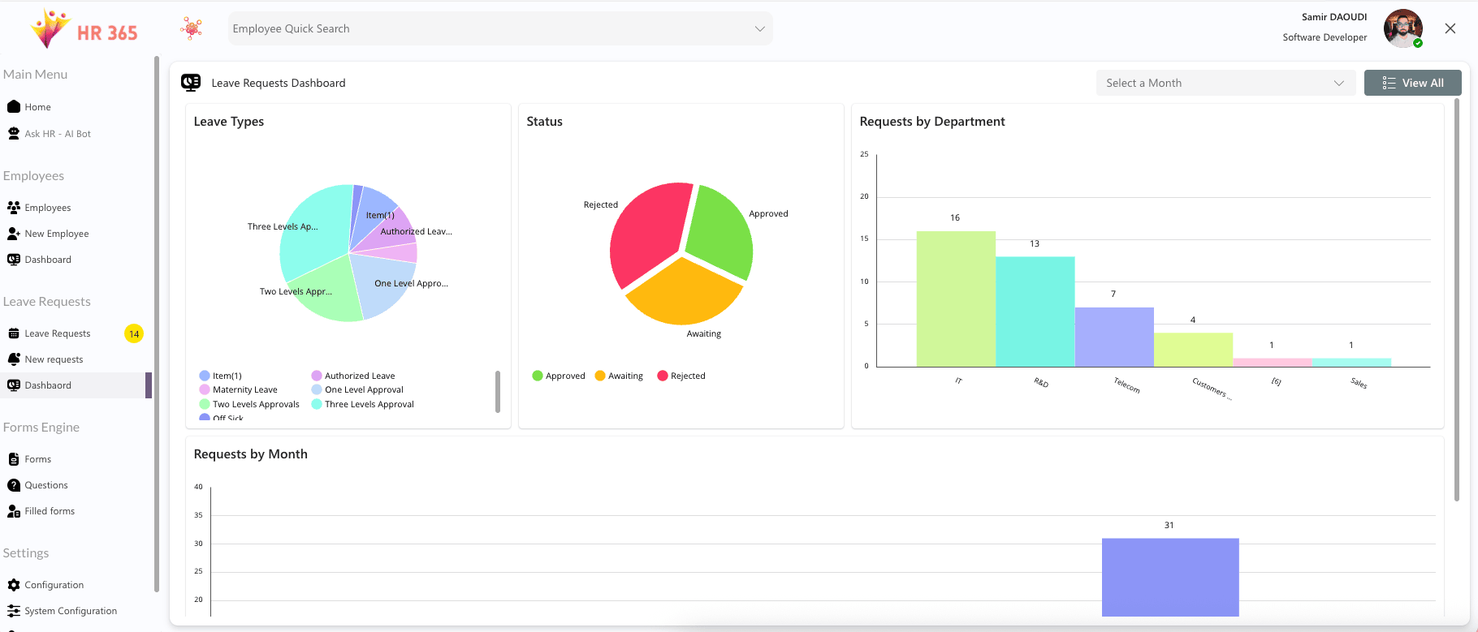This screenshot has width=1478, height=632.
Task: Click Samir DAOUDI's profile avatar
Action: point(1403,28)
